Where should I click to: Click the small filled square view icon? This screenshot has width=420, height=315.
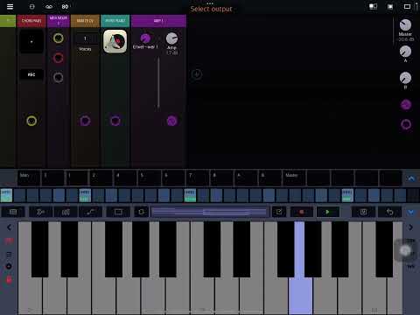click(x=390, y=7)
